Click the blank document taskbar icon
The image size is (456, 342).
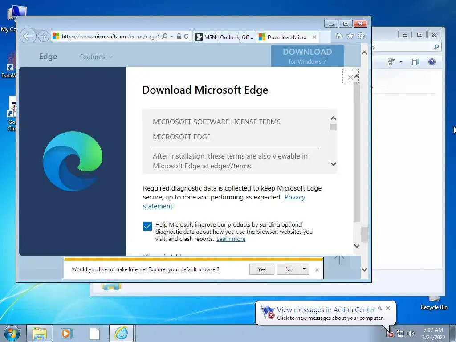pyautogui.click(x=94, y=333)
